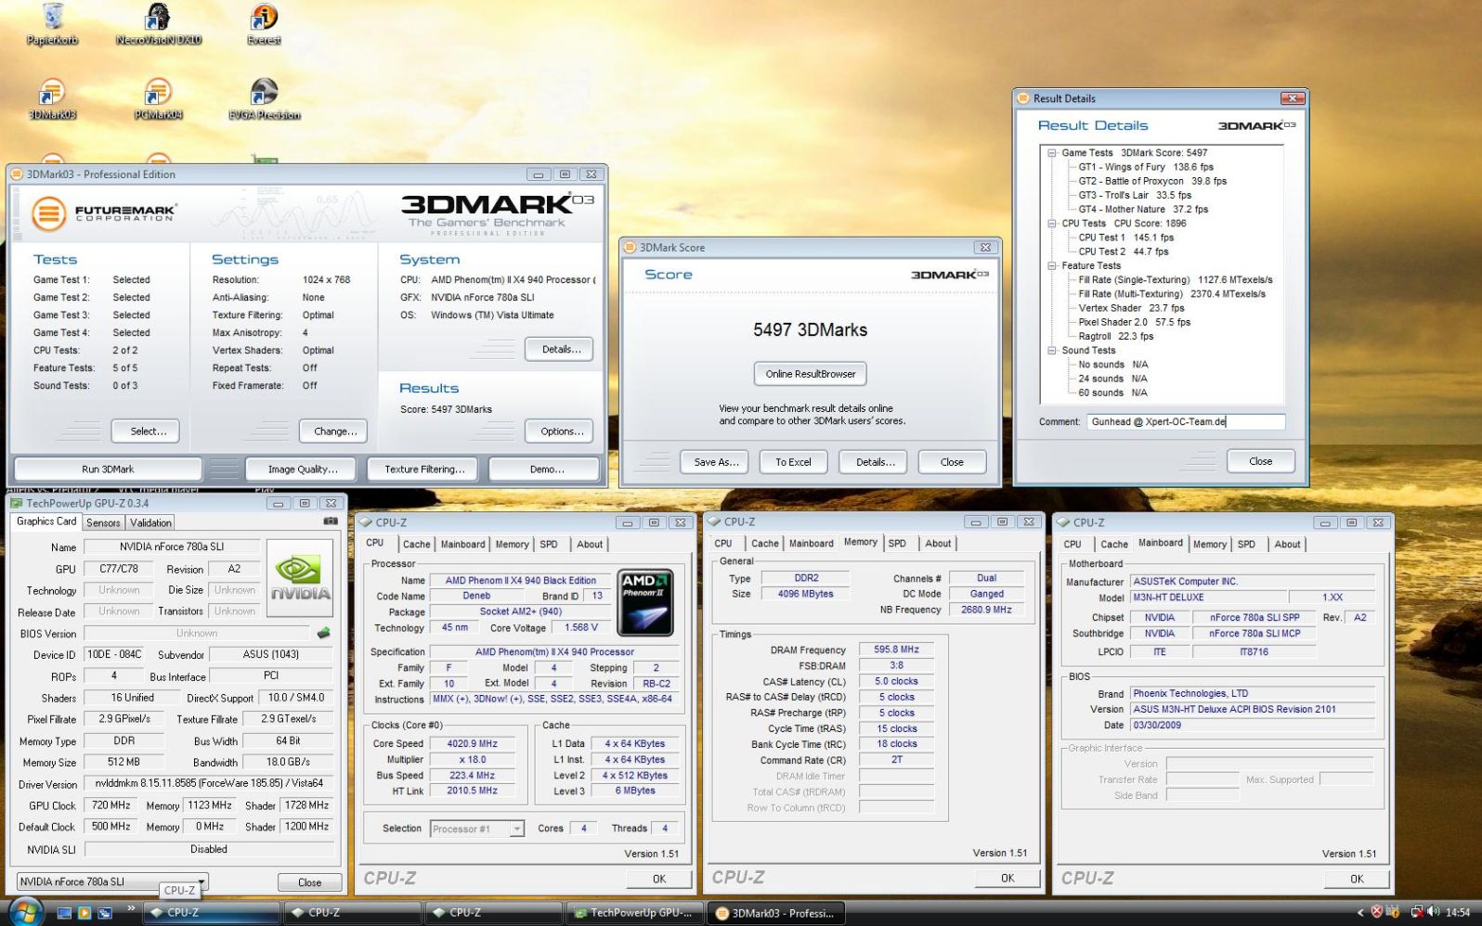The image size is (1482, 926).
Task: Click the red security shield tray icon
Action: point(1377,912)
